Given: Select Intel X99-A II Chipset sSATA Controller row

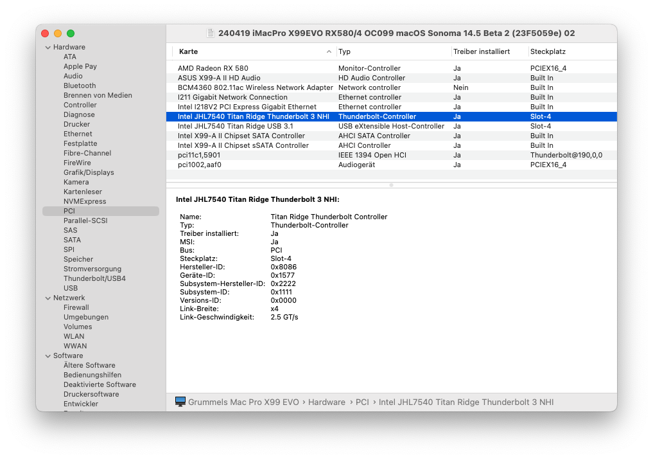Looking at the screenshot, I should point(392,145).
